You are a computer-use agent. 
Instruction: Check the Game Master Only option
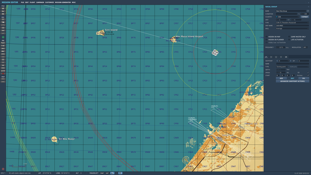click(289, 37)
